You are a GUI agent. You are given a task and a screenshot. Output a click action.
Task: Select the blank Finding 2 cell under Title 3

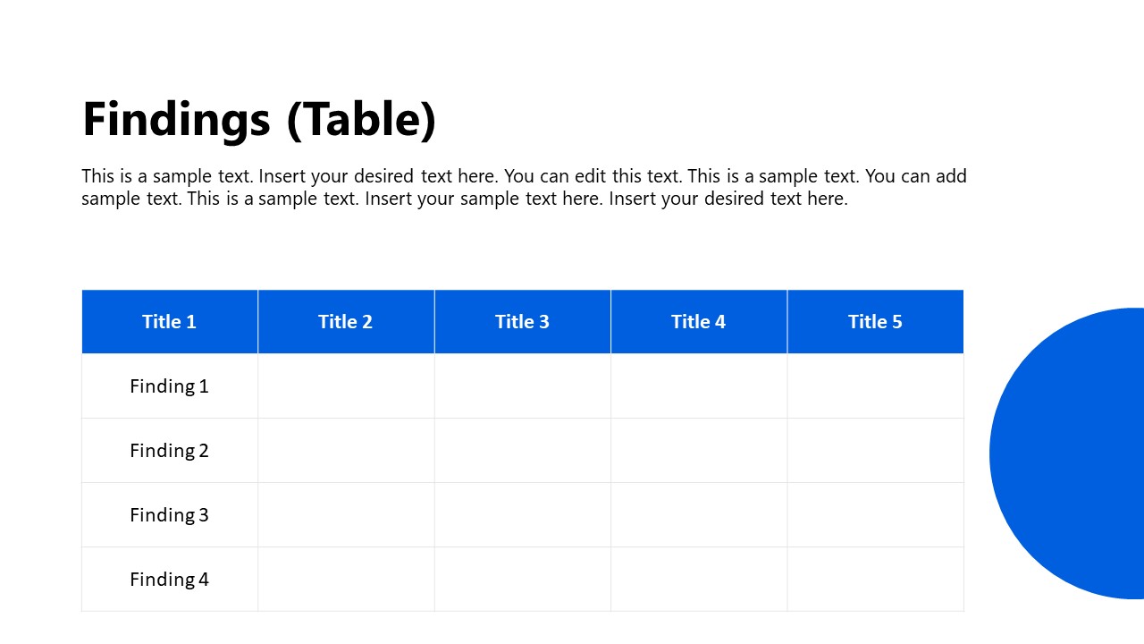coord(522,451)
